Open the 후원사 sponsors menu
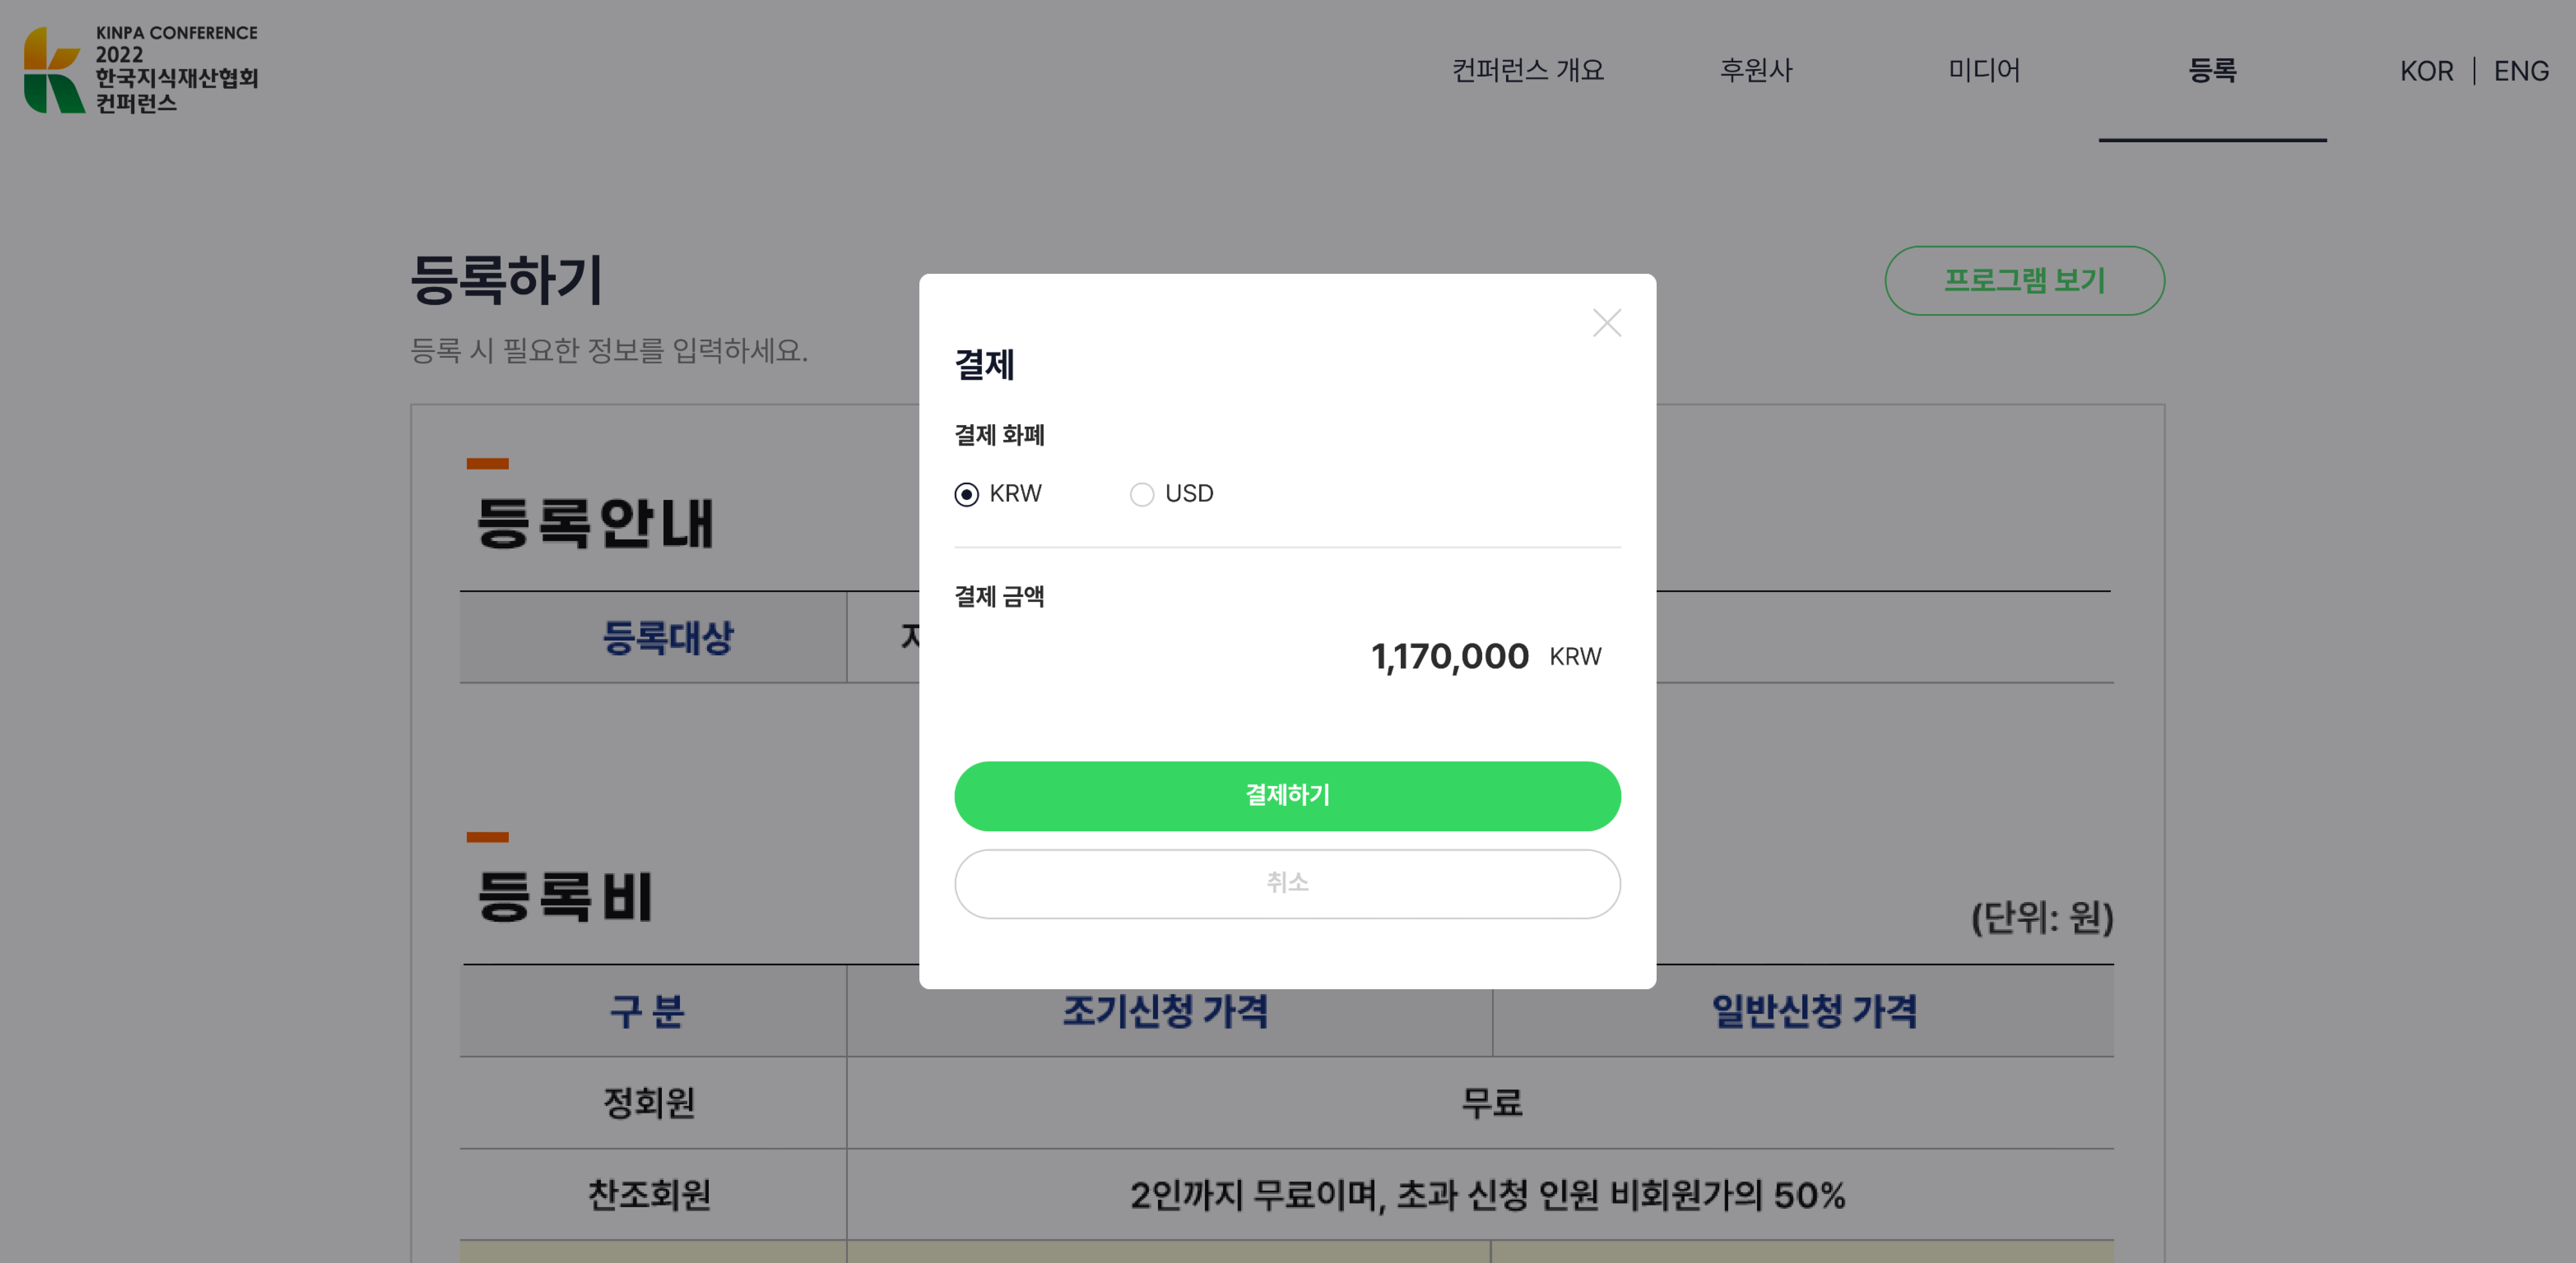The image size is (2576, 1263). coord(1756,70)
